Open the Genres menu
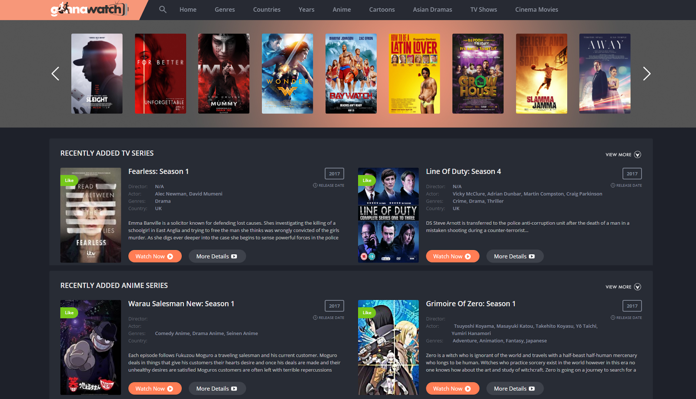Screen dimensions: 696x399 (x=225, y=10)
